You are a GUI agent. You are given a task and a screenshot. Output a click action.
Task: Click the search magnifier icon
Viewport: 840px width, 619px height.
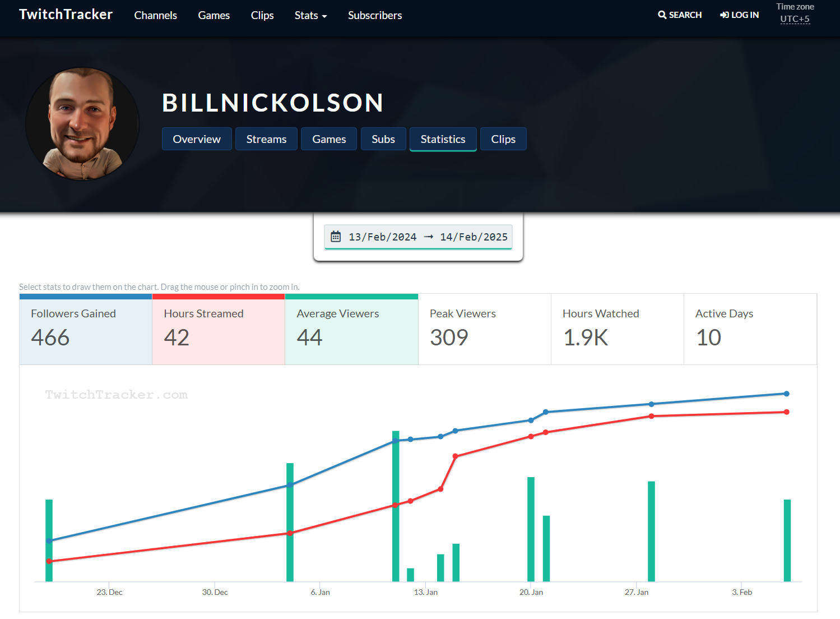(662, 15)
